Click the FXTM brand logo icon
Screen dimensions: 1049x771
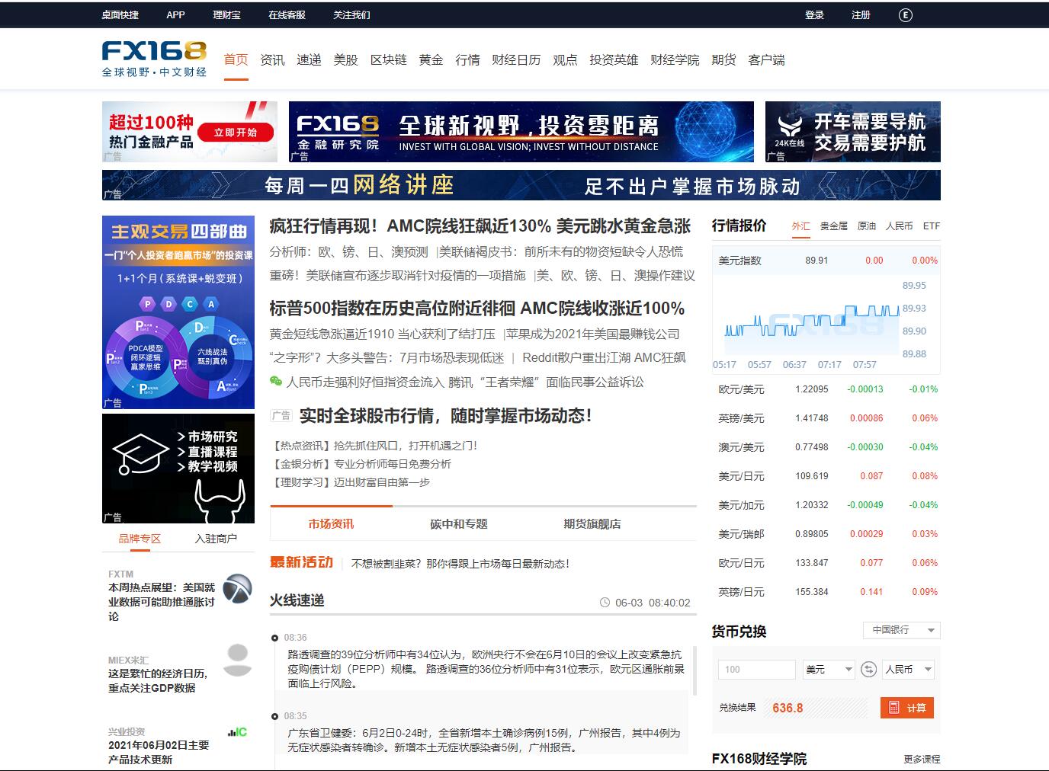(237, 589)
